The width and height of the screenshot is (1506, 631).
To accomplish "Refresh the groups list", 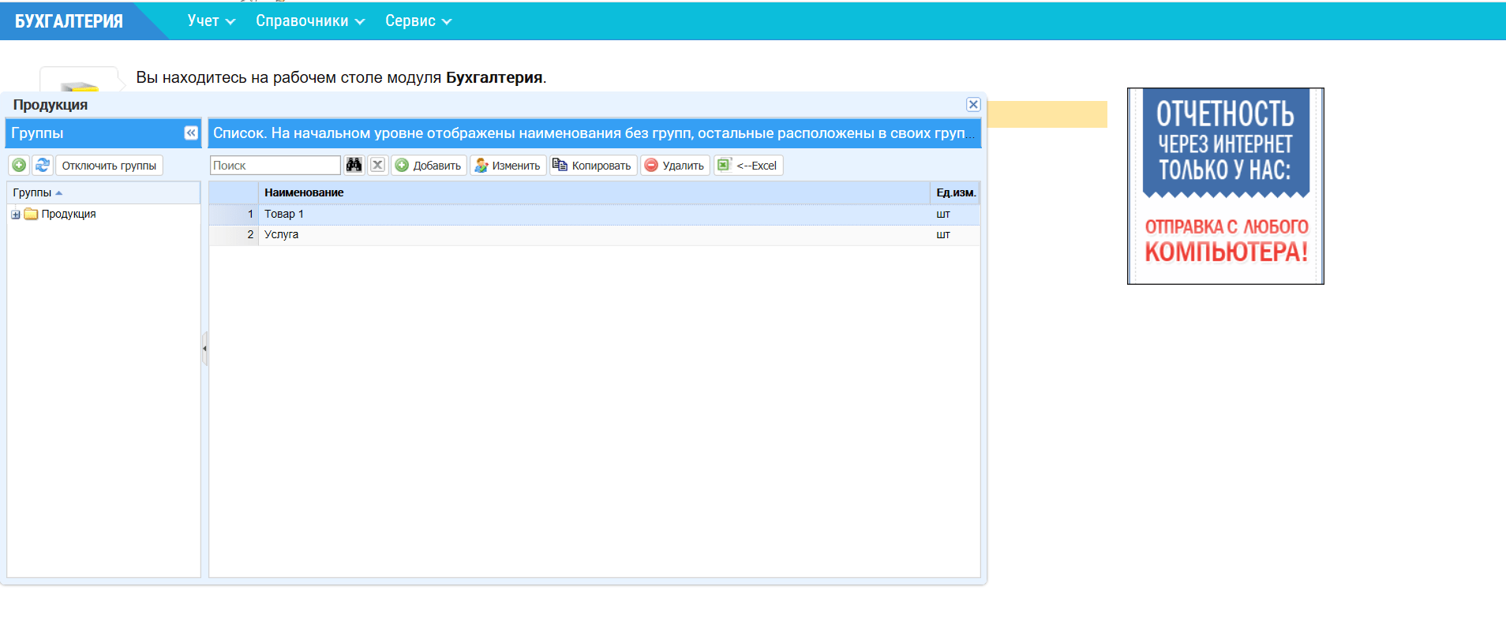I will tap(43, 165).
